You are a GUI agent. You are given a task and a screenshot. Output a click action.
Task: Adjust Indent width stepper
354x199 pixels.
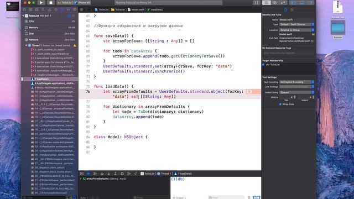point(313,97)
